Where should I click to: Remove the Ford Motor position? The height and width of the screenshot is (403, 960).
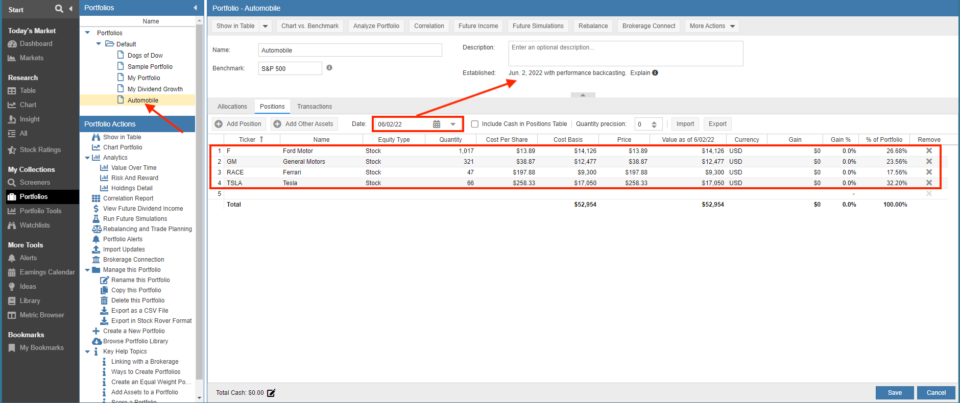click(x=929, y=150)
